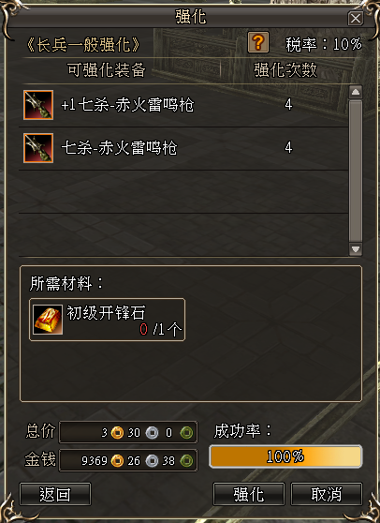Click the 100% success rate bar

click(285, 456)
